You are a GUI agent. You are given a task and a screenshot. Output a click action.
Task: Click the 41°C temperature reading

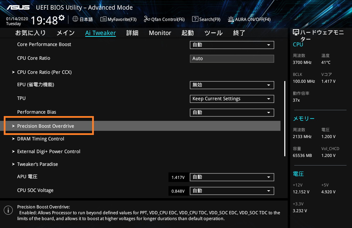pyautogui.click(x=326, y=62)
